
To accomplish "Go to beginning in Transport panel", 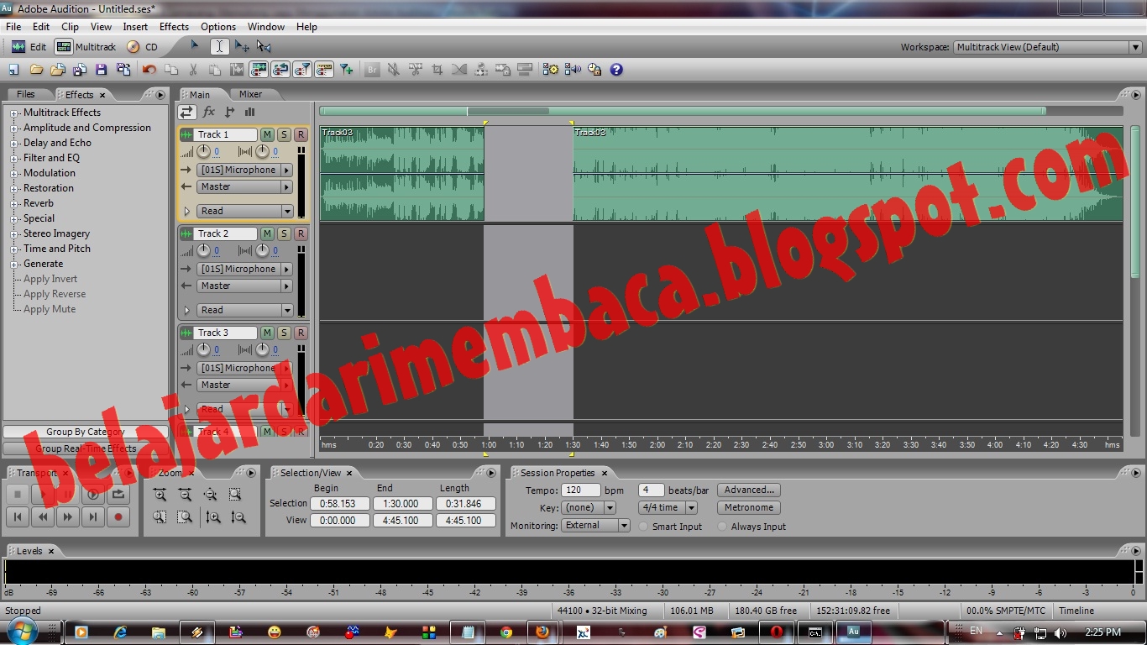I will (x=18, y=517).
